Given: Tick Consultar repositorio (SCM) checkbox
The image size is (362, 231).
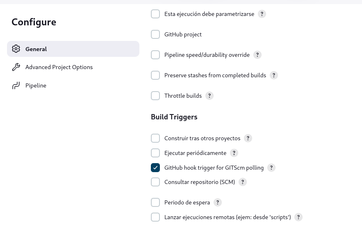Looking at the screenshot, I should [x=155, y=182].
